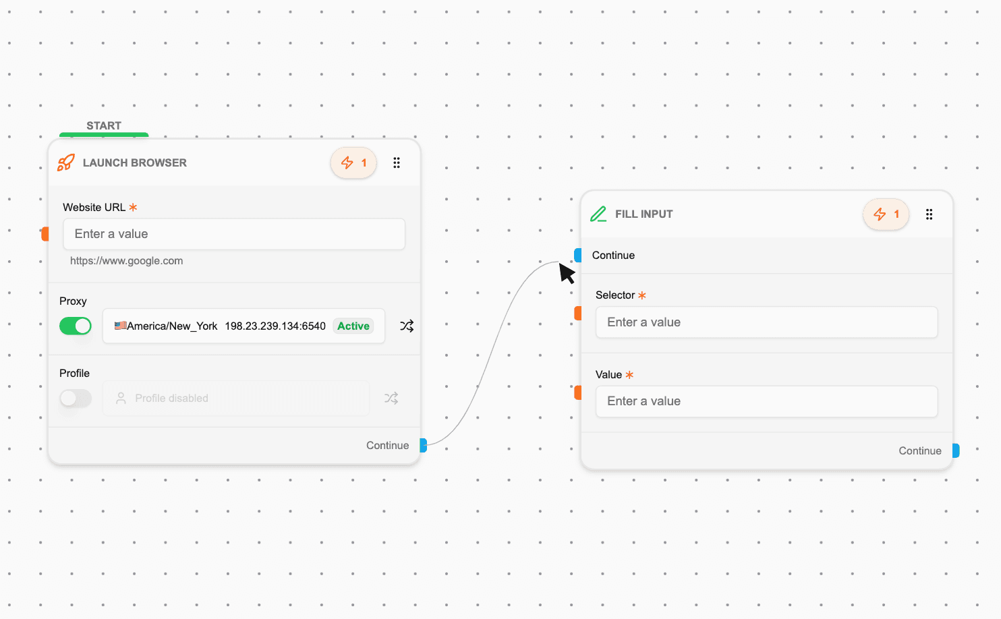The image size is (1001, 619).
Task: Click the Selector input on Fill Input
Action: 766,322
